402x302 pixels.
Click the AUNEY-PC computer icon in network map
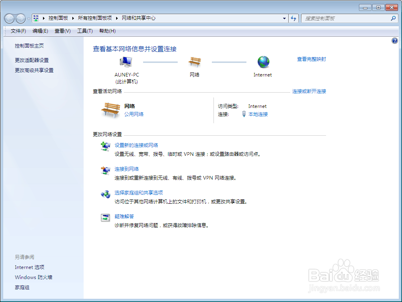coord(126,62)
